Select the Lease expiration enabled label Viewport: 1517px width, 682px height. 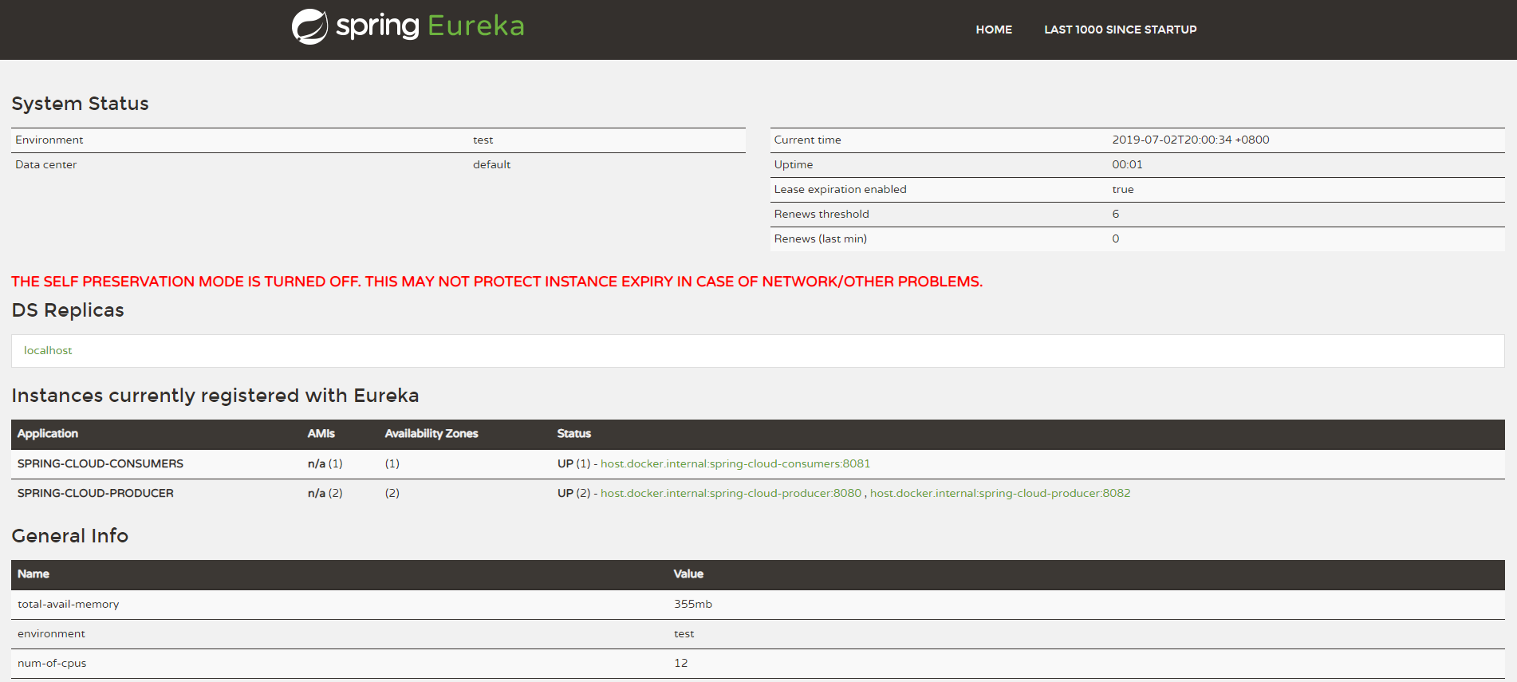point(840,189)
